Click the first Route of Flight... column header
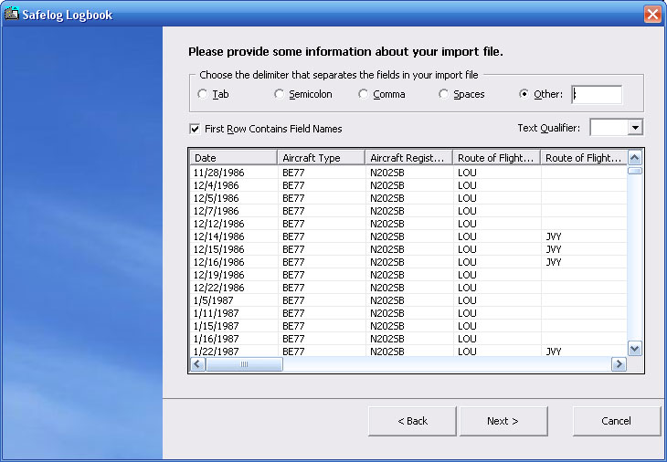The width and height of the screenshot is (667, 462). tap(496, 158)
